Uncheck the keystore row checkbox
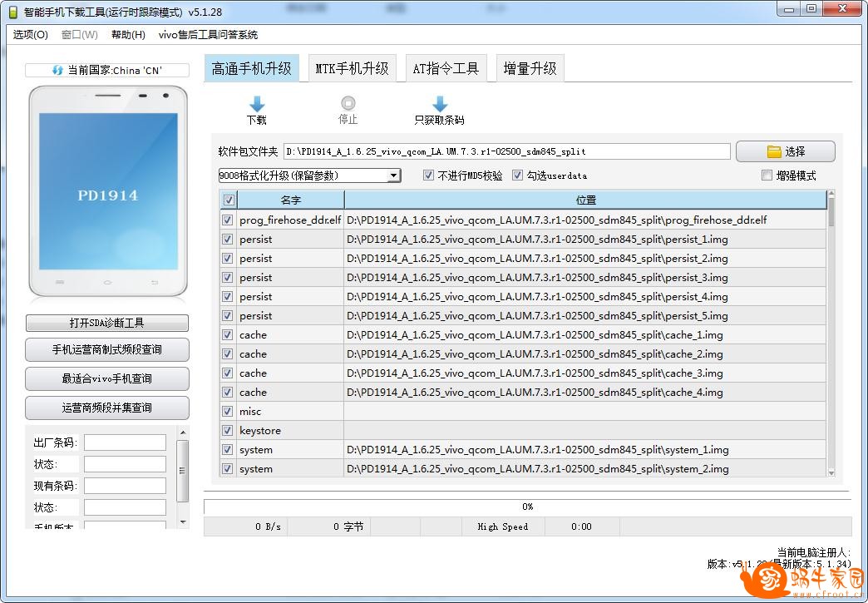The width and height of the screenshot is (868, 603). [227, 430]
